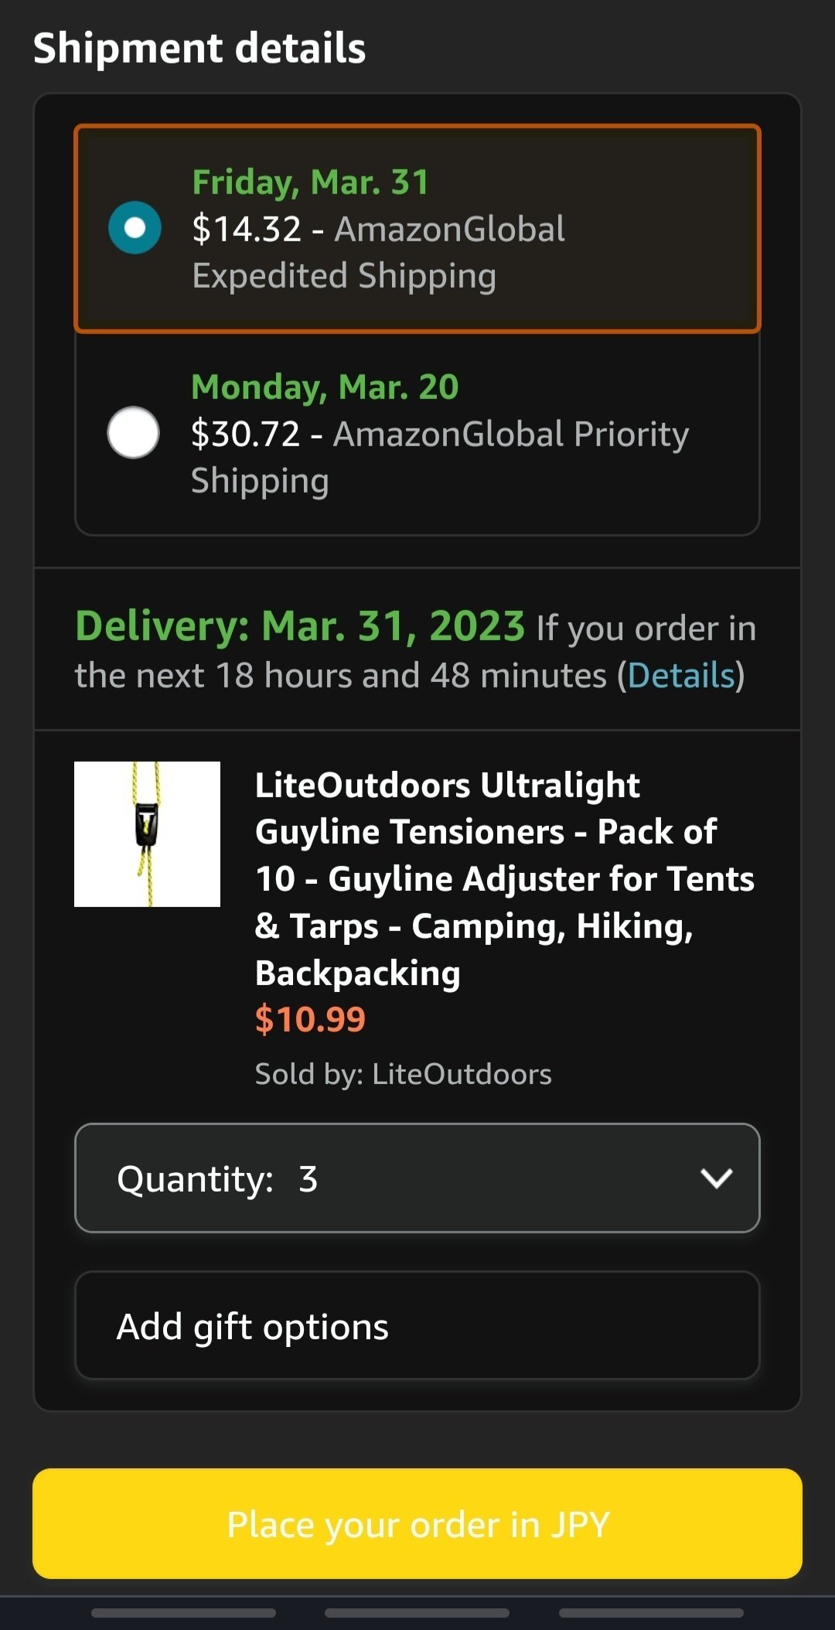Open the delivery Details link
The width and height of the screenshot is (835, 1630).
point(680,676)
